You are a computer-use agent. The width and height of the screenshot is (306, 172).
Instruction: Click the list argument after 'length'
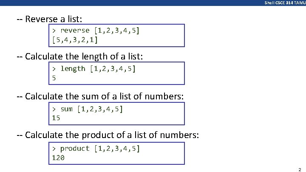pyautogui.click(x=113, y=68)
